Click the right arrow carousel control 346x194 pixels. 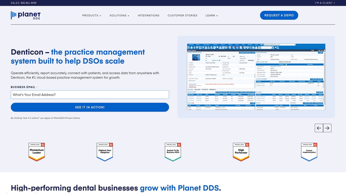pyautogui.click(x=327, y=128)
